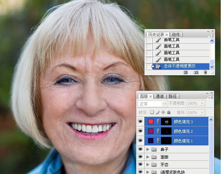The image size is (221, 174).
Task: Expand the 清理皮肤色块 layer group
Action: [148, 172]
